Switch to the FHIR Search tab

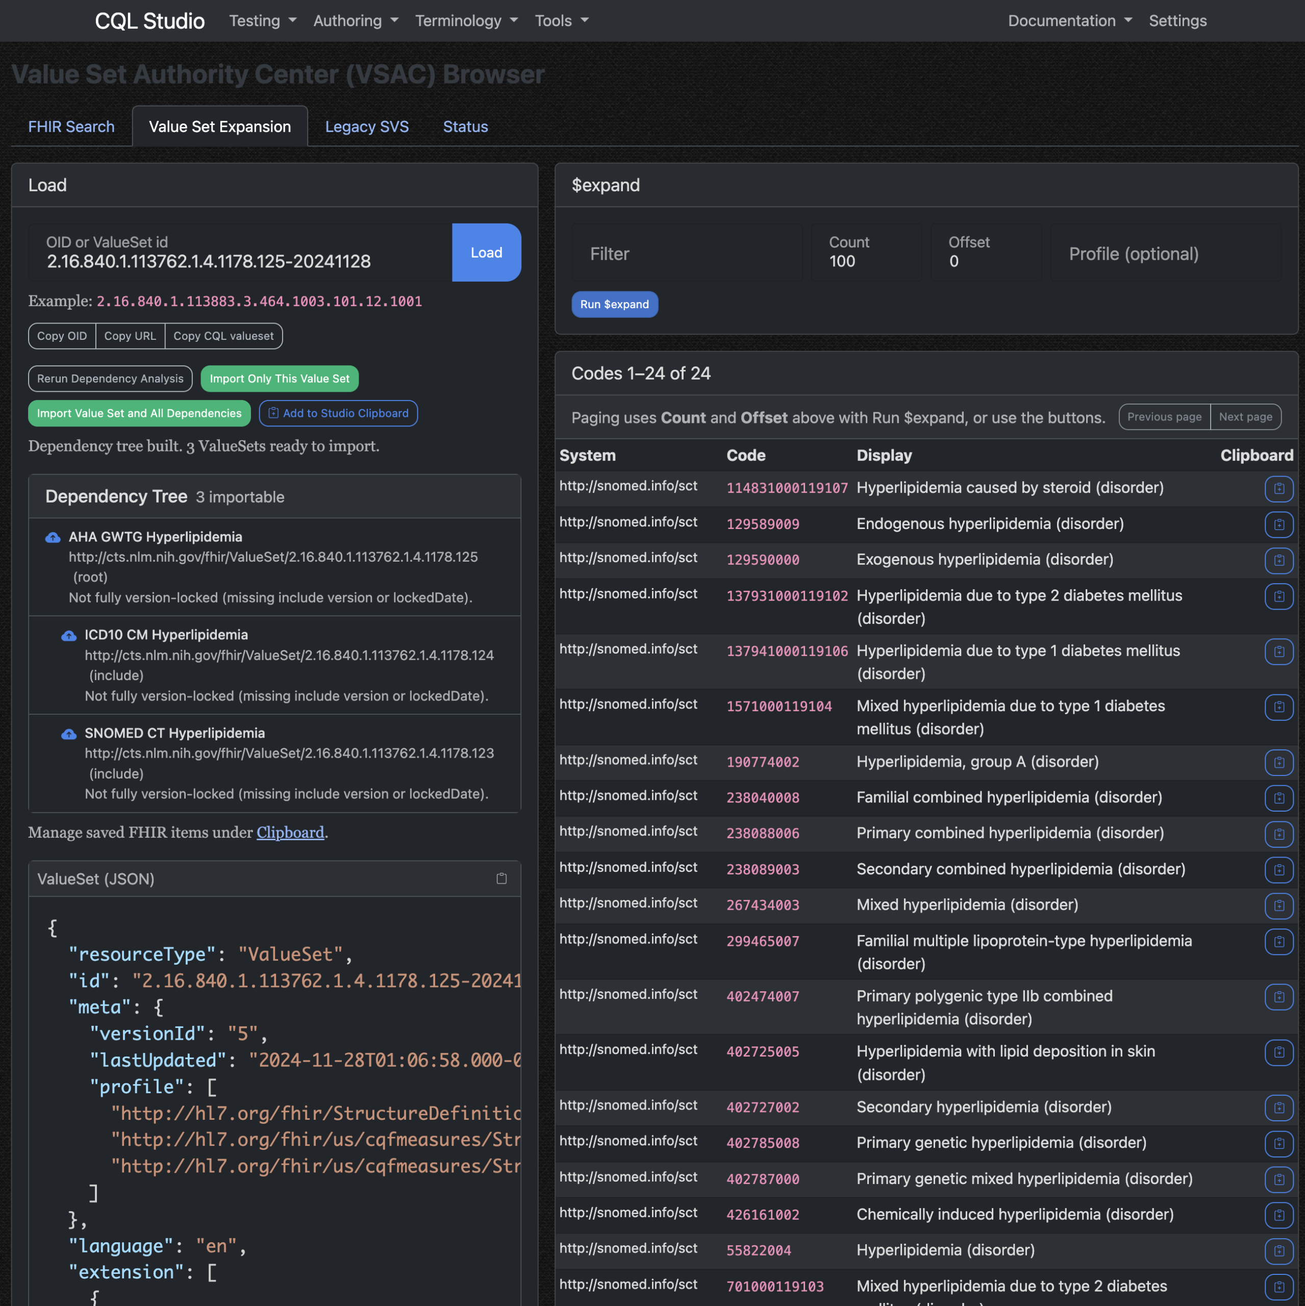[71, 127]
